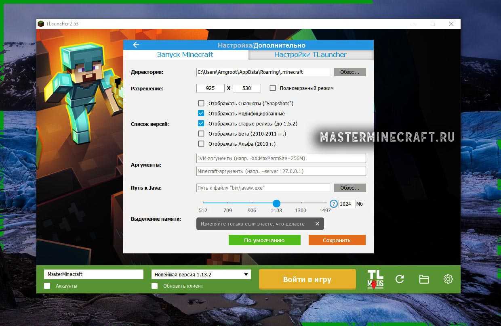This screenshot has width=501, height=326.
Task: Click the TLauncher app icon in title bar
Action: [x=41, y=24]
